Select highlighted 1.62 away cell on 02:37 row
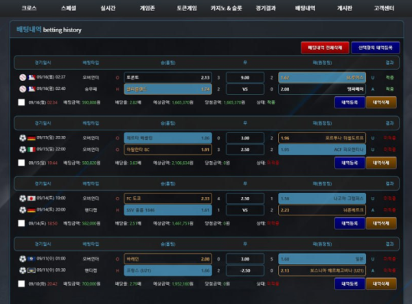Screen dimensions: 412x304 pyautogui.click(x=322, y=78)
